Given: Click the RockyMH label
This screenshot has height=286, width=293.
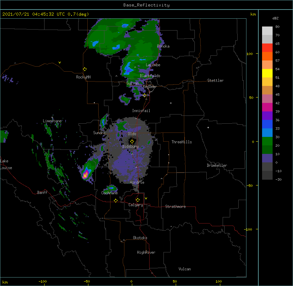Looking at the screenshot, I should (83, 77).
